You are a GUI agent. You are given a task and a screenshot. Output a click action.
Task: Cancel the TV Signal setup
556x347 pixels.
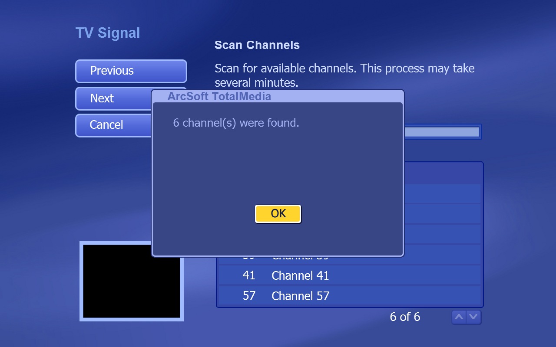click(113, 125)
